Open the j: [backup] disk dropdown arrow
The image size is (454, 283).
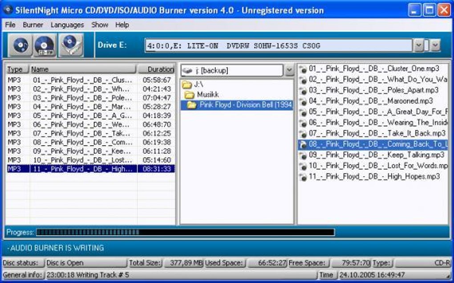pos(289,70)
